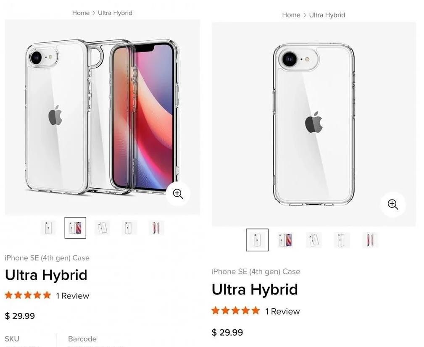Open Ultra Hybrid breadcrumb on right page

327,15
